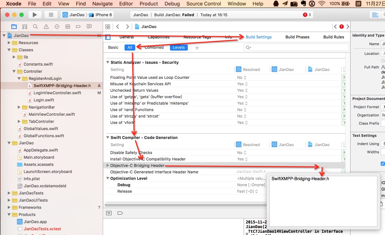The height and width of the screenshot is (235, 385).
Task: Open the Issue navigator warning icon
Action: [x=46, y=27]
